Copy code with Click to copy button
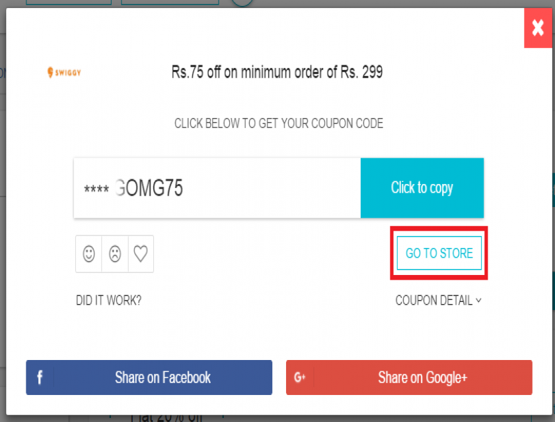Screen dimensions: 555x422 (x=422, y=188)
